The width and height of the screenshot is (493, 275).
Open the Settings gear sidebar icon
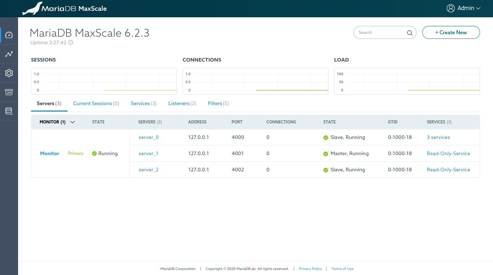(x=9, y=73)
